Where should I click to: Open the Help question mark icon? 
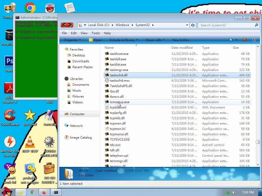254,40
